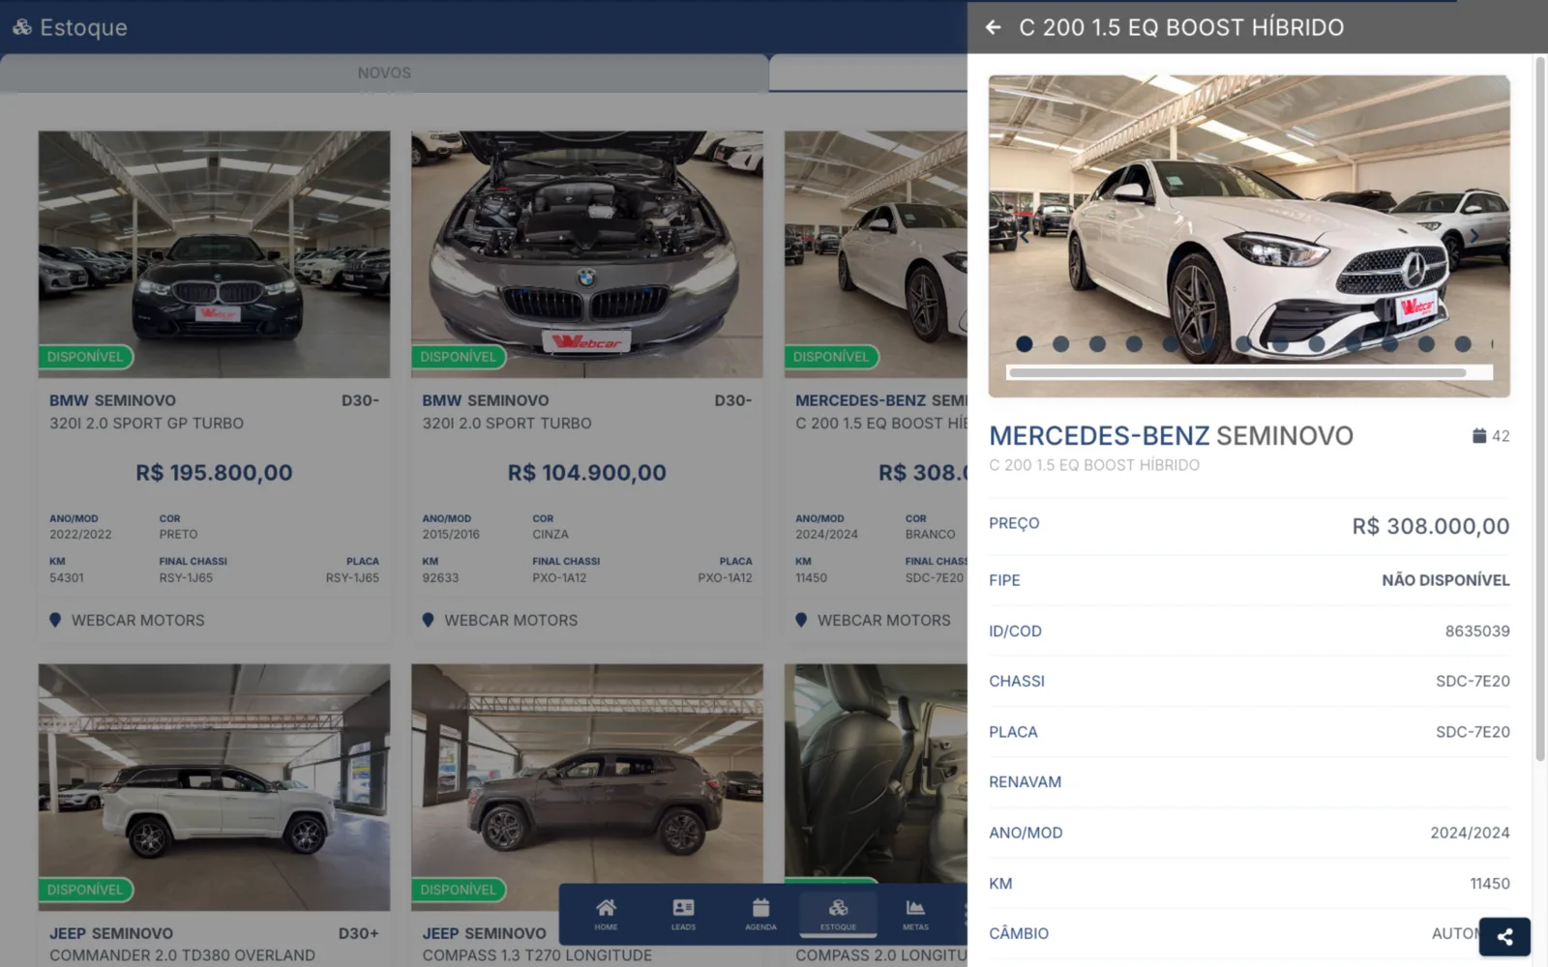Viewport: 1548px width, 967px height.
Task: Click the location pin on the 320i Sport GP Turbo card
Action: click(x=55, y=620)
